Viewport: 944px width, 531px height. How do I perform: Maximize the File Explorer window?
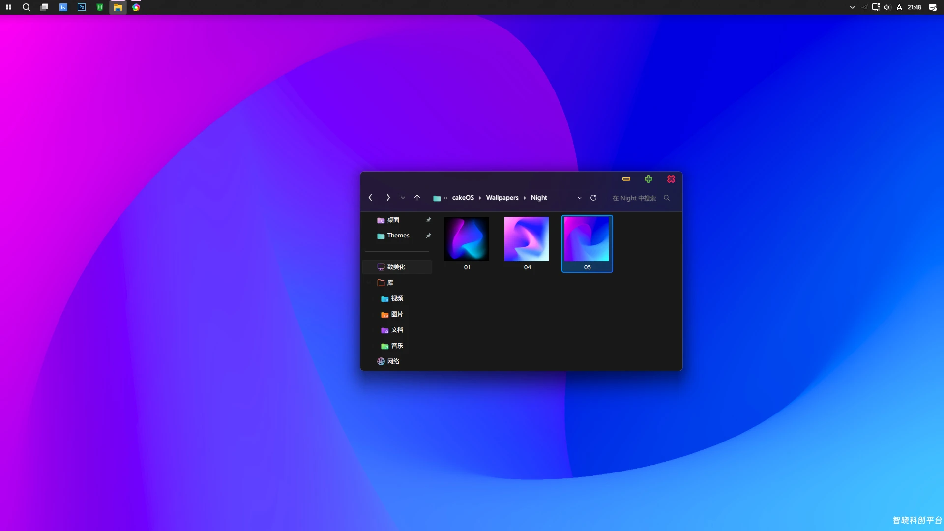pyautogui.click(x=649, y=179)
